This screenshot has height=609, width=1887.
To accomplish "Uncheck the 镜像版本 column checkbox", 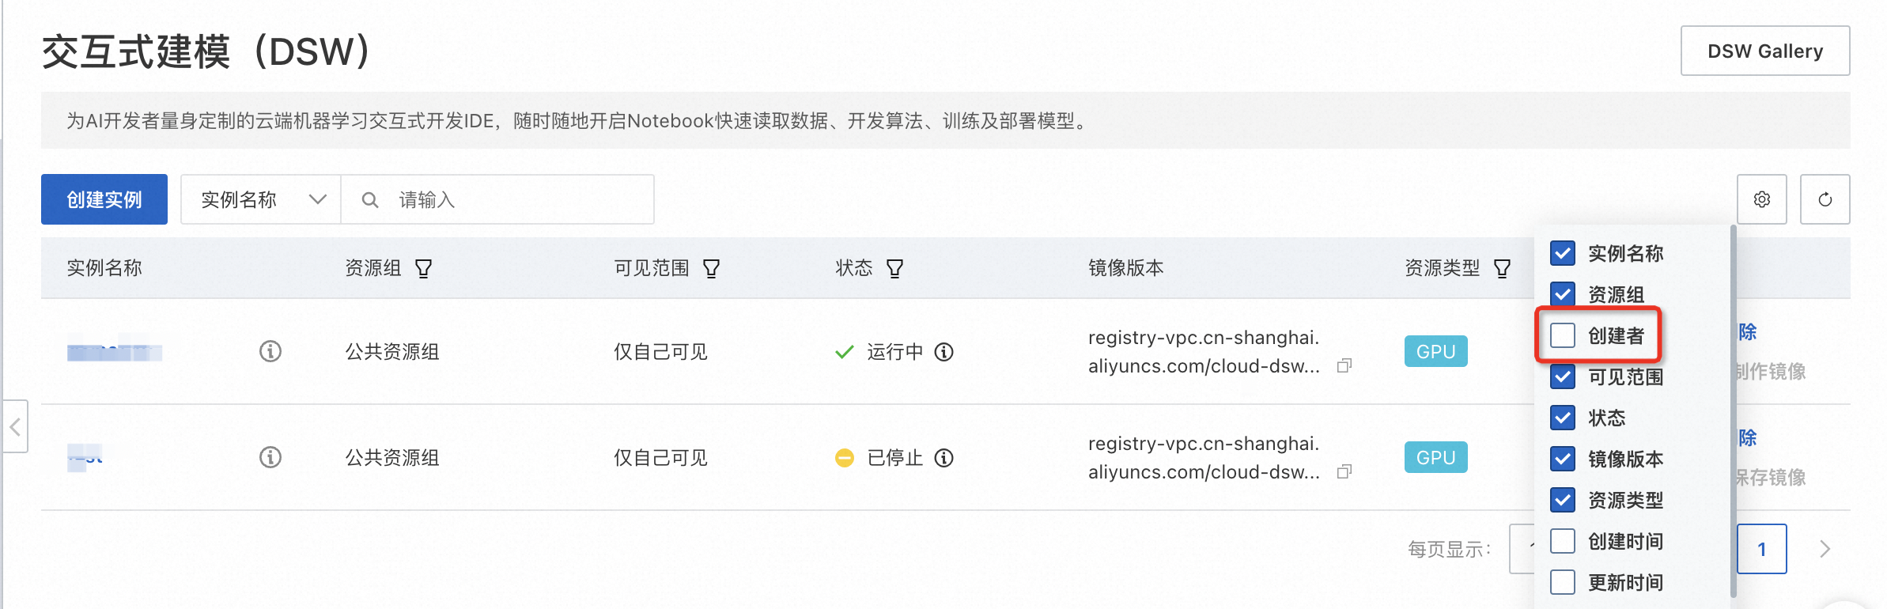I will click(1563, 459).
